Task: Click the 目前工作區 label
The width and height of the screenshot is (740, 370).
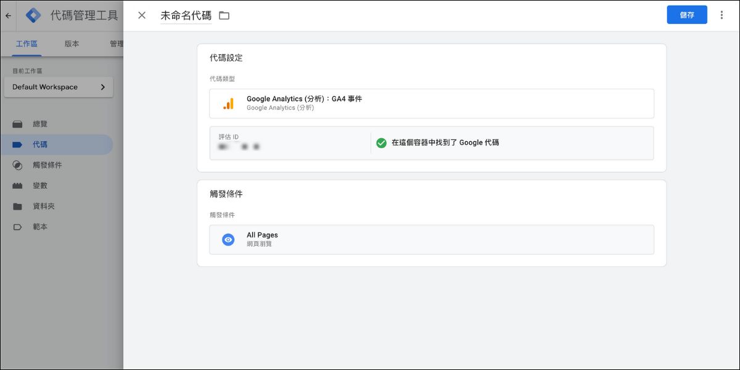Action: 27,71
